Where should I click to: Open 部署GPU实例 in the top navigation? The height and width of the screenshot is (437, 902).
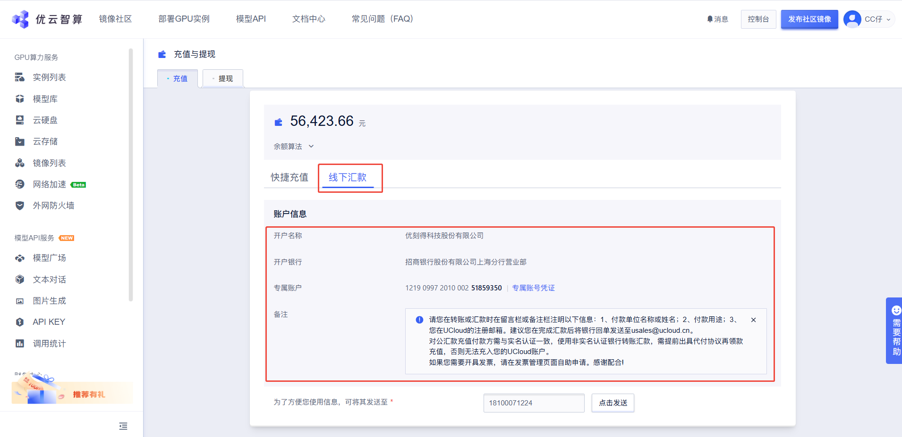click(184, 19)
